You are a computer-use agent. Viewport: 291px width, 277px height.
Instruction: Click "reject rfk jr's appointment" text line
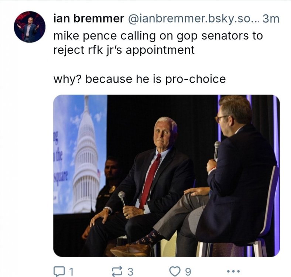tap(124, 51)
